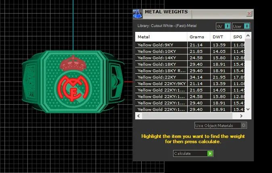
Task: Click the red crest on the ring model
Action: tap(73, 88)
